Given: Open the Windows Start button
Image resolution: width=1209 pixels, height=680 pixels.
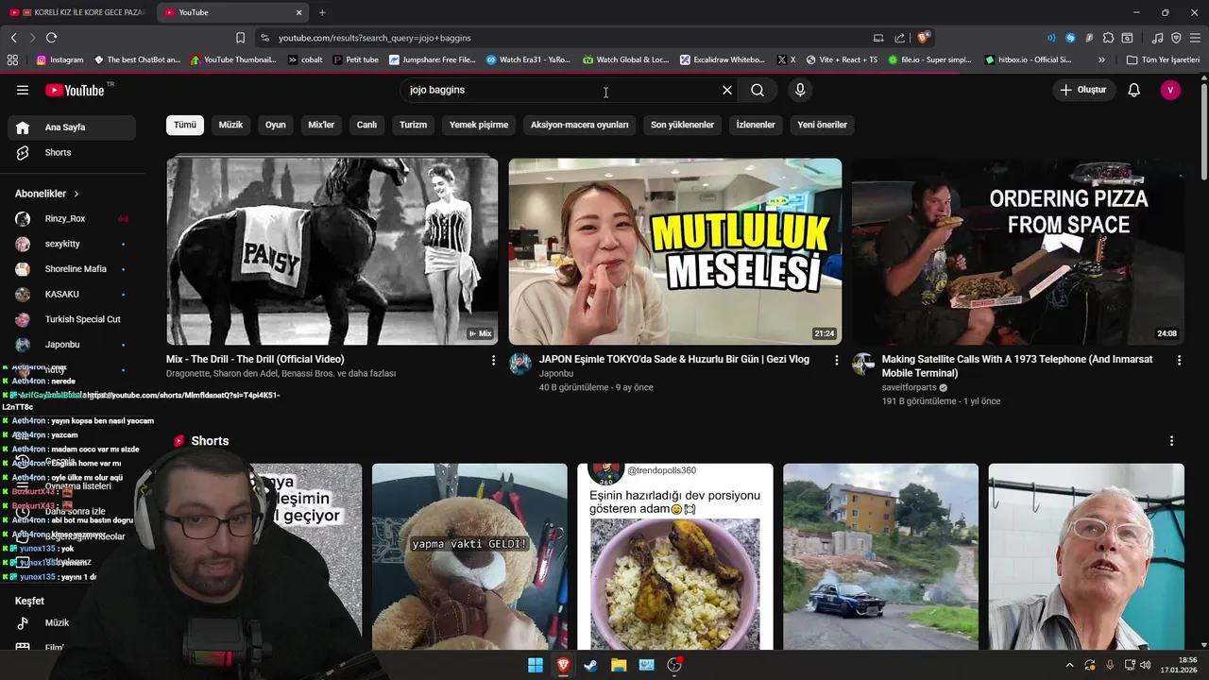Looking at the screenshot, I should [536, 665].
